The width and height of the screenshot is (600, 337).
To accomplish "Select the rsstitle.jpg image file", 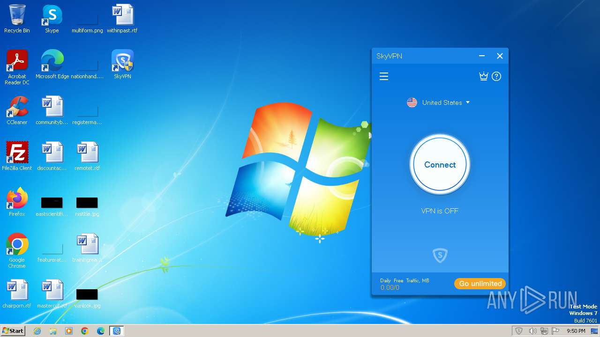I will coord(87,206).
